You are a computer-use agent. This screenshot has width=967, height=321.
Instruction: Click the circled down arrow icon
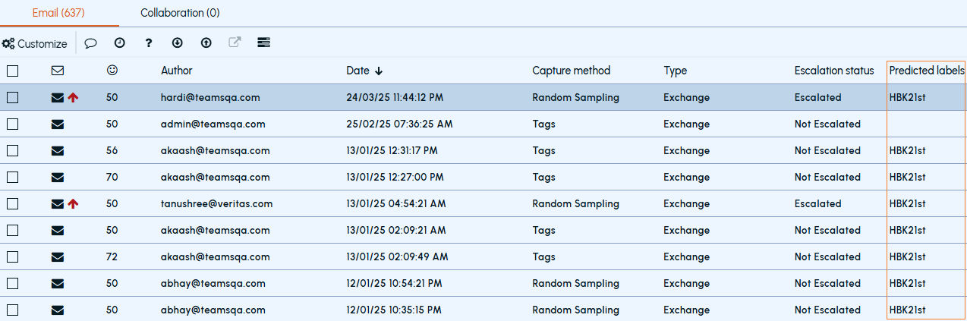pos(178,43)
